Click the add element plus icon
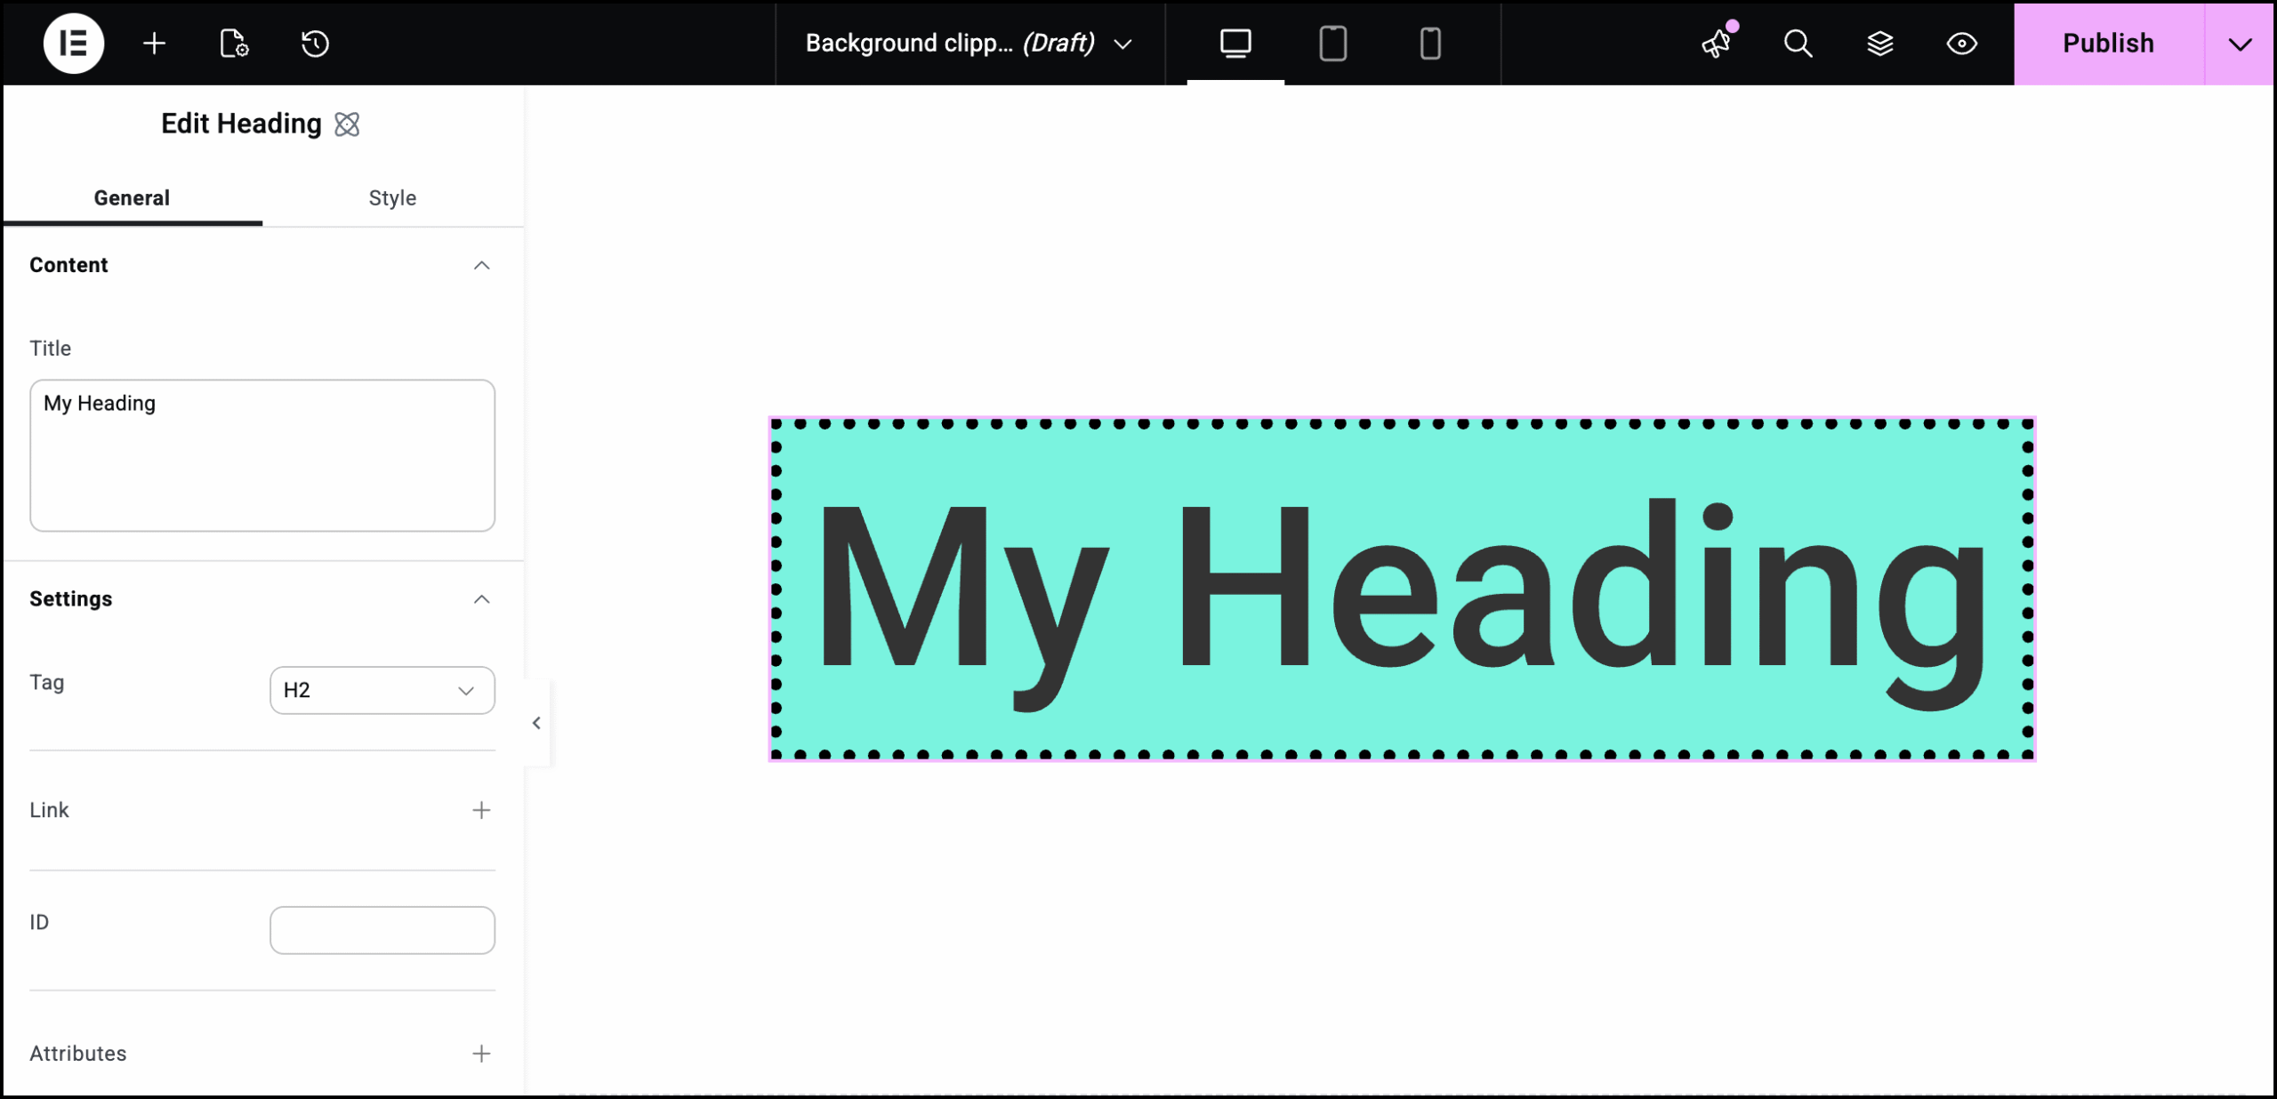 pos(154,44)
